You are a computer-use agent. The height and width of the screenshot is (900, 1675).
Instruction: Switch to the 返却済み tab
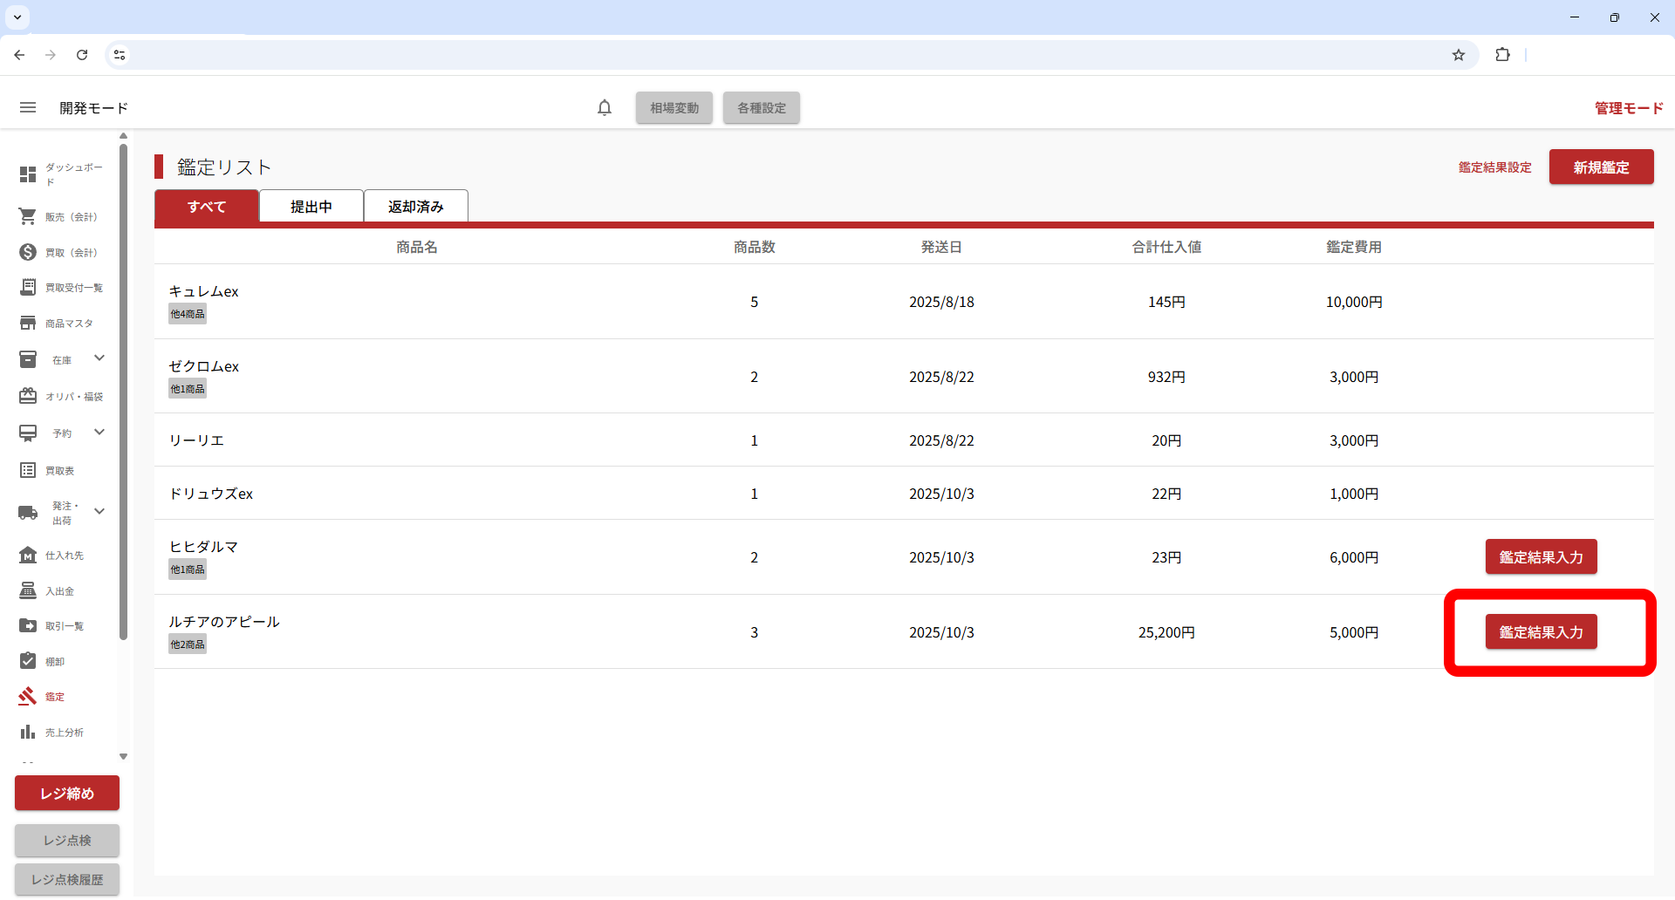(x=416, y=207)
